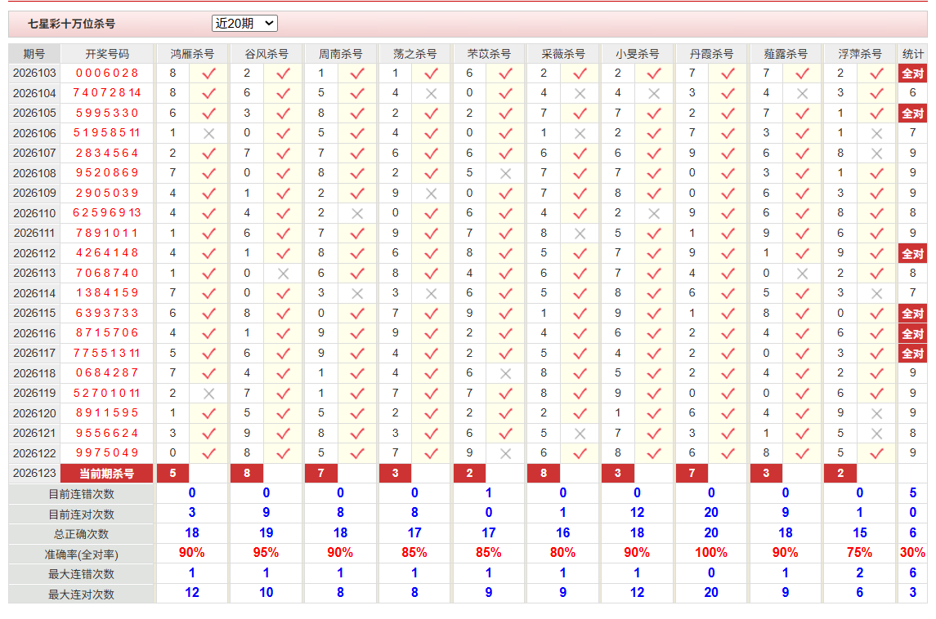Click the 100% accuracy value under 丹霞杀号

(x=711, y=553)
